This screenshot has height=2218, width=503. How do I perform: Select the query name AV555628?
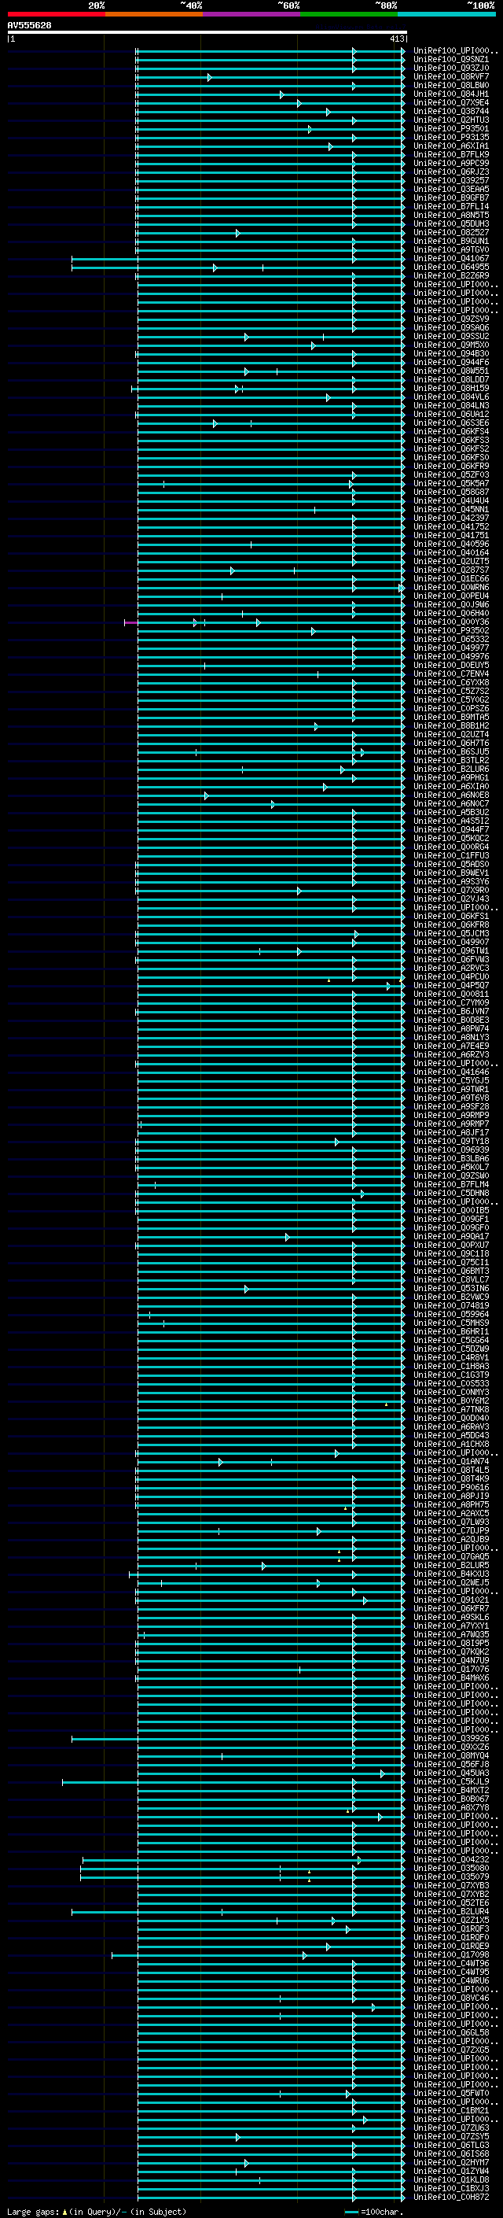click(29, 25)
